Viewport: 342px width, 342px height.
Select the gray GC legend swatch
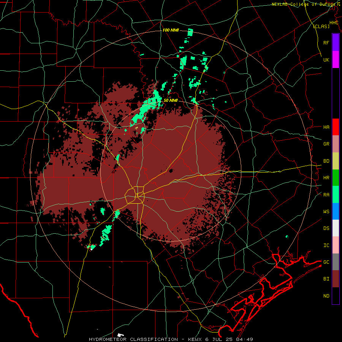click(336, 262)
